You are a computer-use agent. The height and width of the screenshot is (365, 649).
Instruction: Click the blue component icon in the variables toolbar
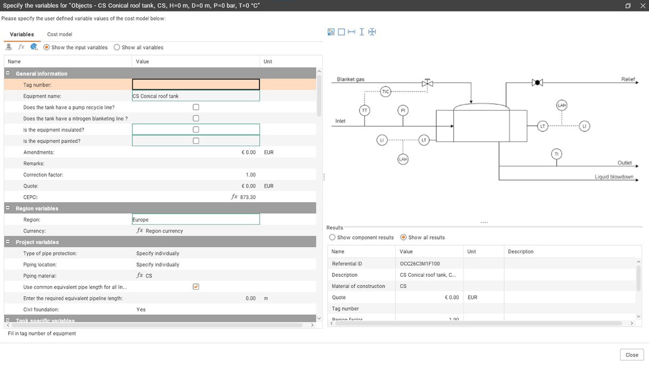34,47
